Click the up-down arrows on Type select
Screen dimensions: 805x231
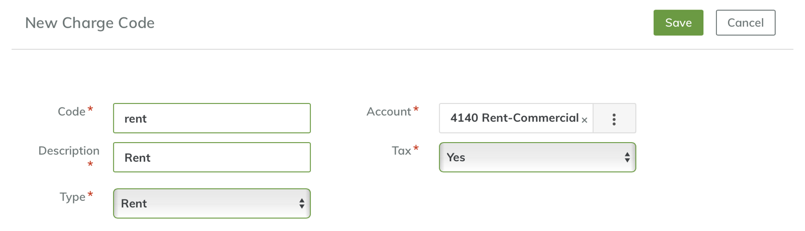point(302,203)
